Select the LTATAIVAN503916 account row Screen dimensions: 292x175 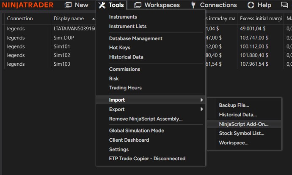[74, 29]
